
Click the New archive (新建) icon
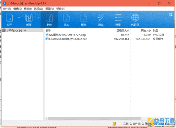[x=49, y=18]
